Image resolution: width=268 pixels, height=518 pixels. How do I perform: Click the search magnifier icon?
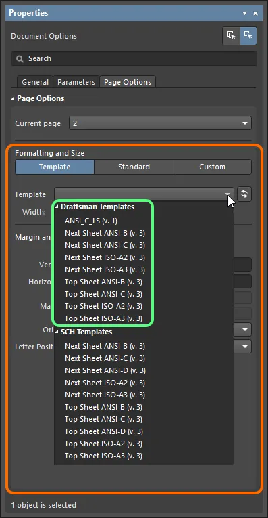[20, 59]
